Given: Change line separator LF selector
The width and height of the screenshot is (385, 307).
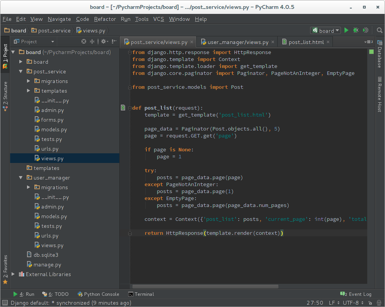Looking at the screenshot, I should click(x=334, y=303).
